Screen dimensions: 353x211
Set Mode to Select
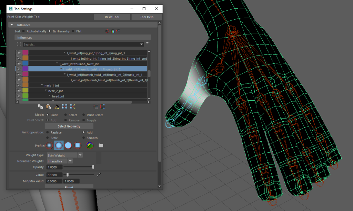[x=65, y=114]
